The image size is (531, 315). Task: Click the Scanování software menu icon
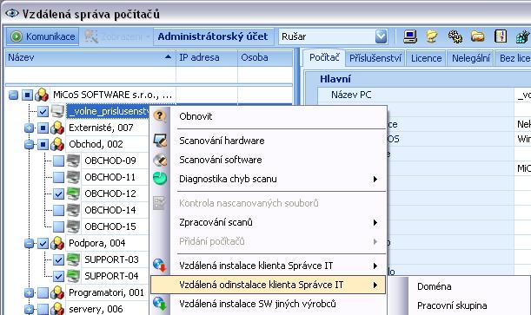pyautogui.click(x=160, y=160)
